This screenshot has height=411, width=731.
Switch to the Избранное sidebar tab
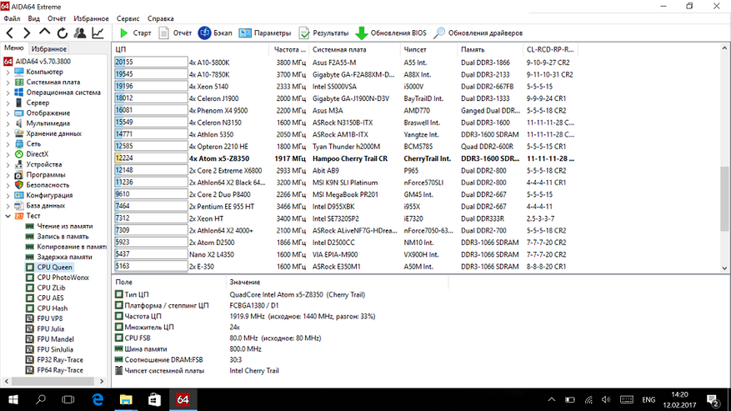tap(48, 48)
